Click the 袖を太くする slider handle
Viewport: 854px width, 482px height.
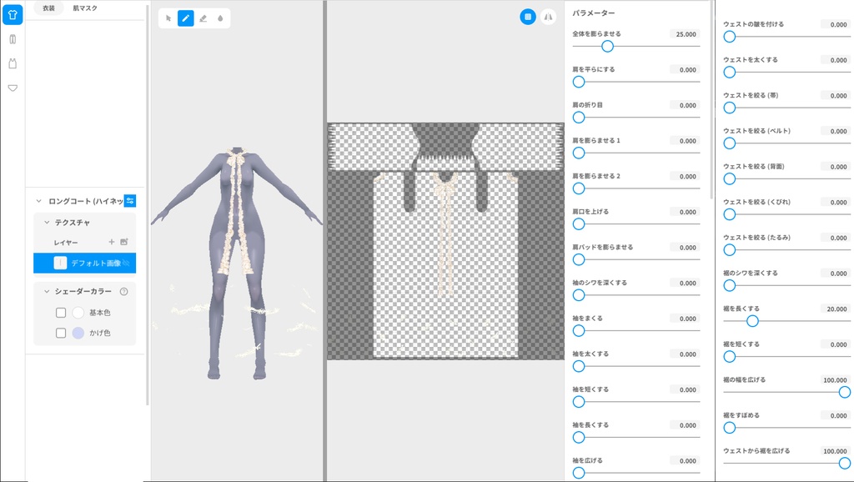pos(579,366)
